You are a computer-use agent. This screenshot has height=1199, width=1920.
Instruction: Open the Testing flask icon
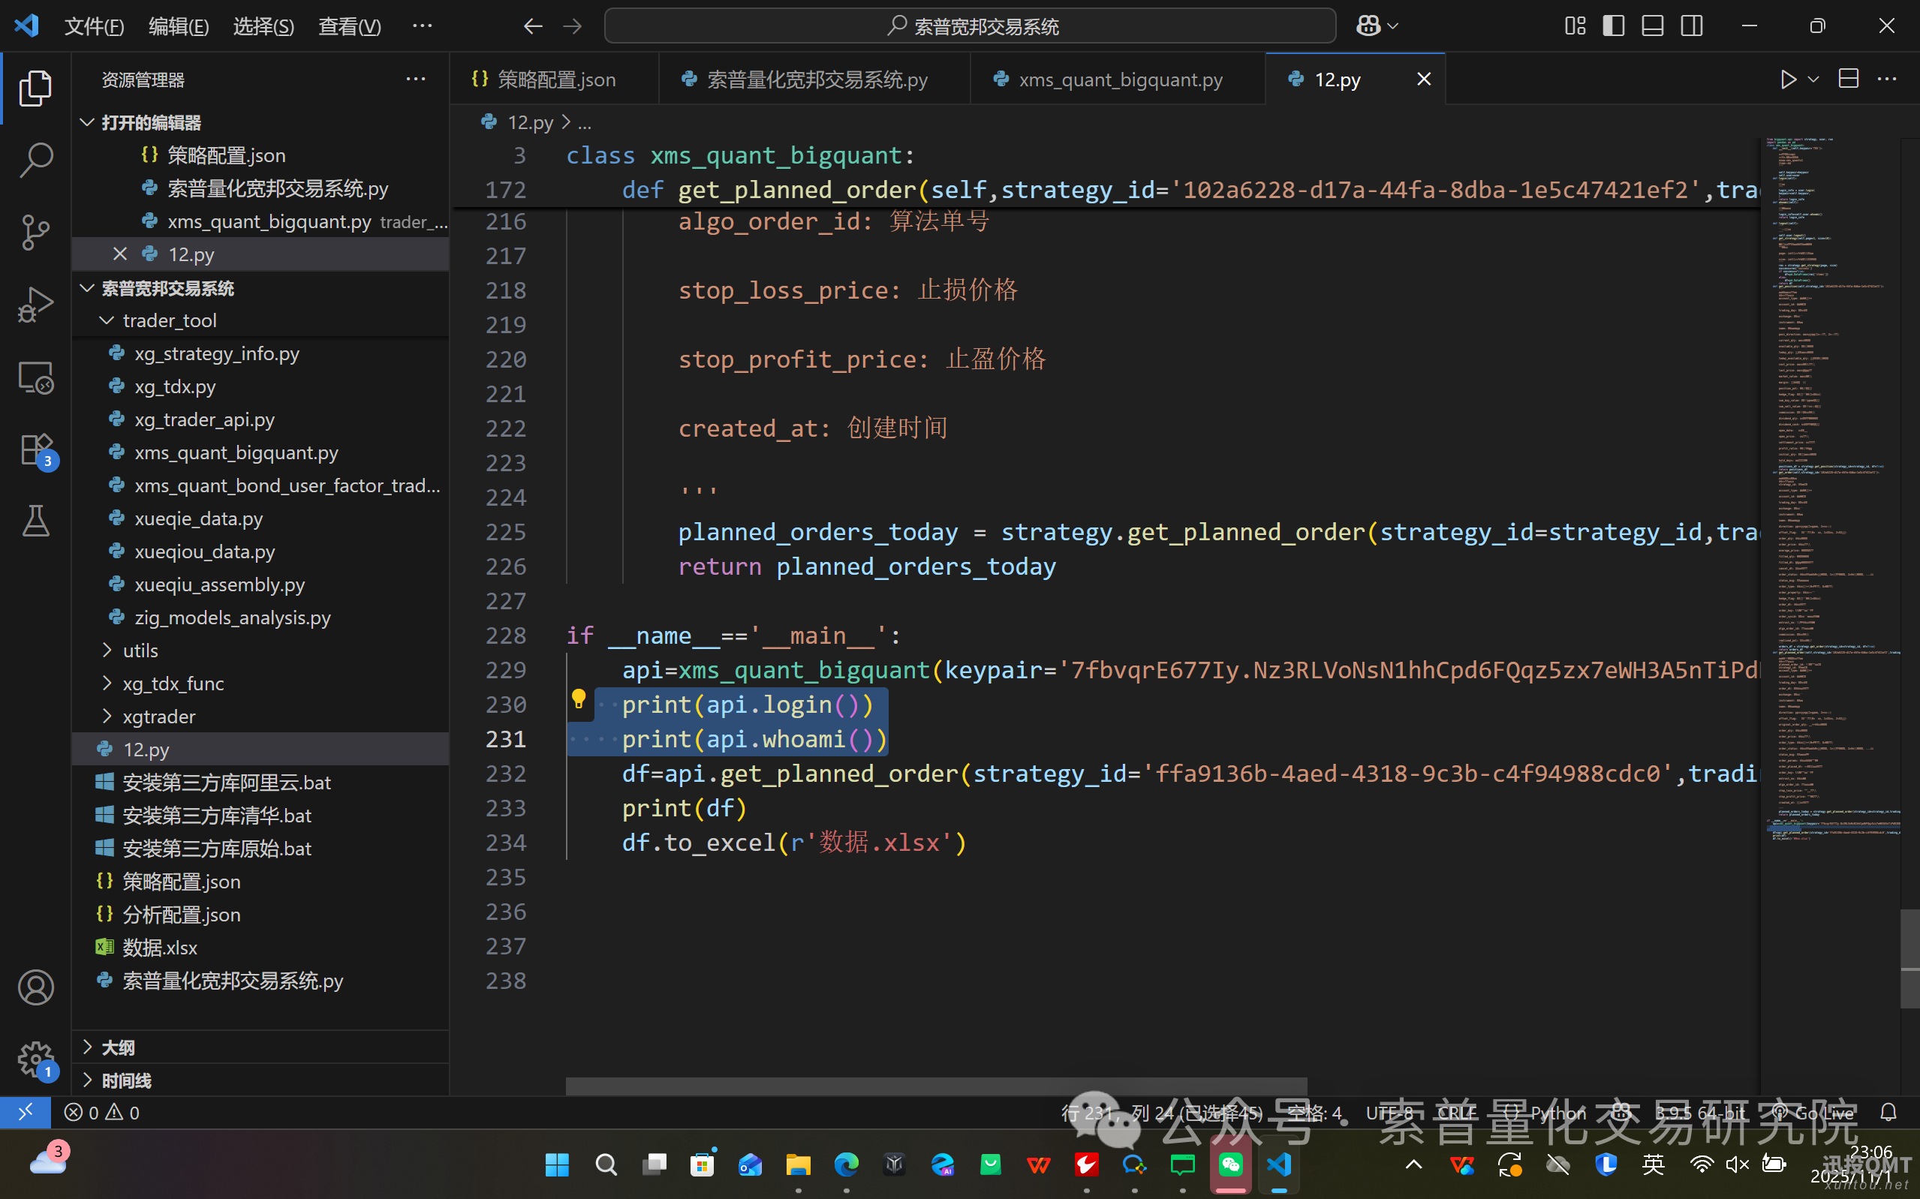pyautogui.click(x=36, y=521)
